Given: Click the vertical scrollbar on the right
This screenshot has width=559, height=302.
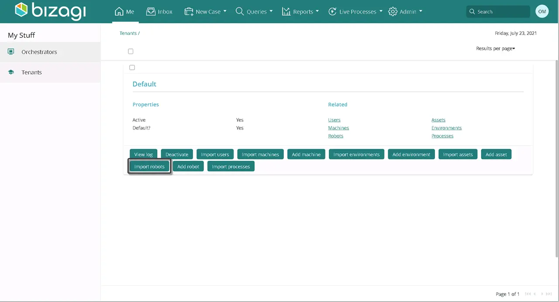Looking at the screenshot, I should click(x=556, y=158).
